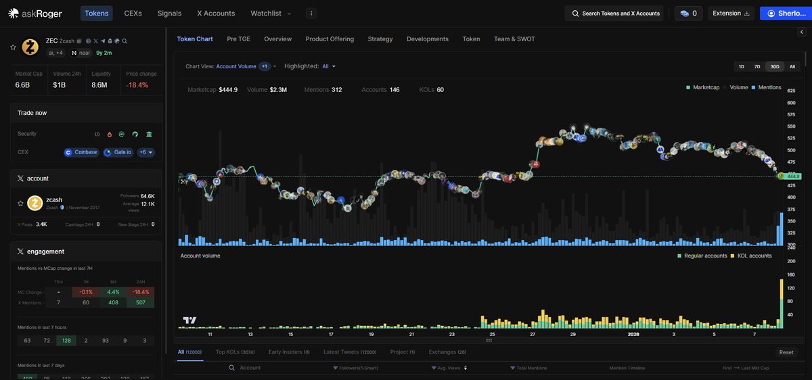This screenshot has width=812, height=380.
Task: Open the three-dot more options menu
Action: [x=311, y=13]
